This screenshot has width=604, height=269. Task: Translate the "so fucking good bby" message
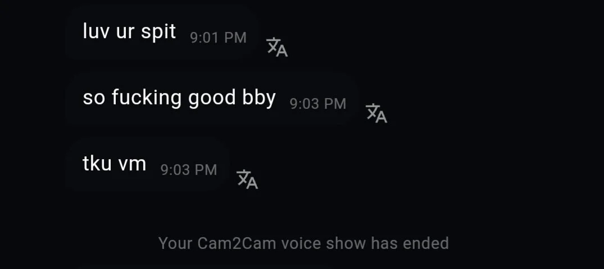[376, 113]
